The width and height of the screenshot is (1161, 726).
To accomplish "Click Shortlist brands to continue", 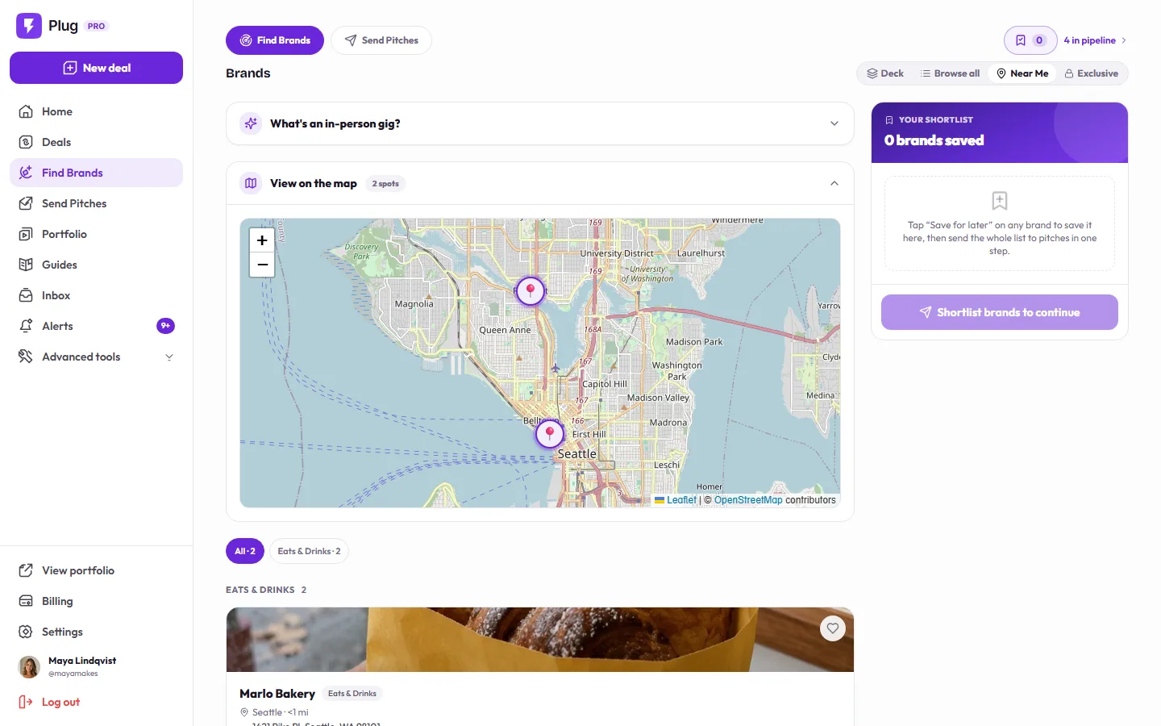I will pos(1000,312).
